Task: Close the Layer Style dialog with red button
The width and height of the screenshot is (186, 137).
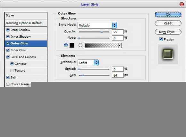Action: (x=182, y=4)
